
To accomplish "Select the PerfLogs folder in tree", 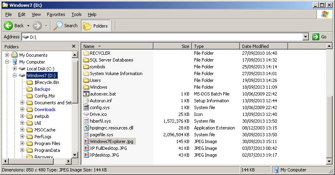I will [x=43, y=137].
